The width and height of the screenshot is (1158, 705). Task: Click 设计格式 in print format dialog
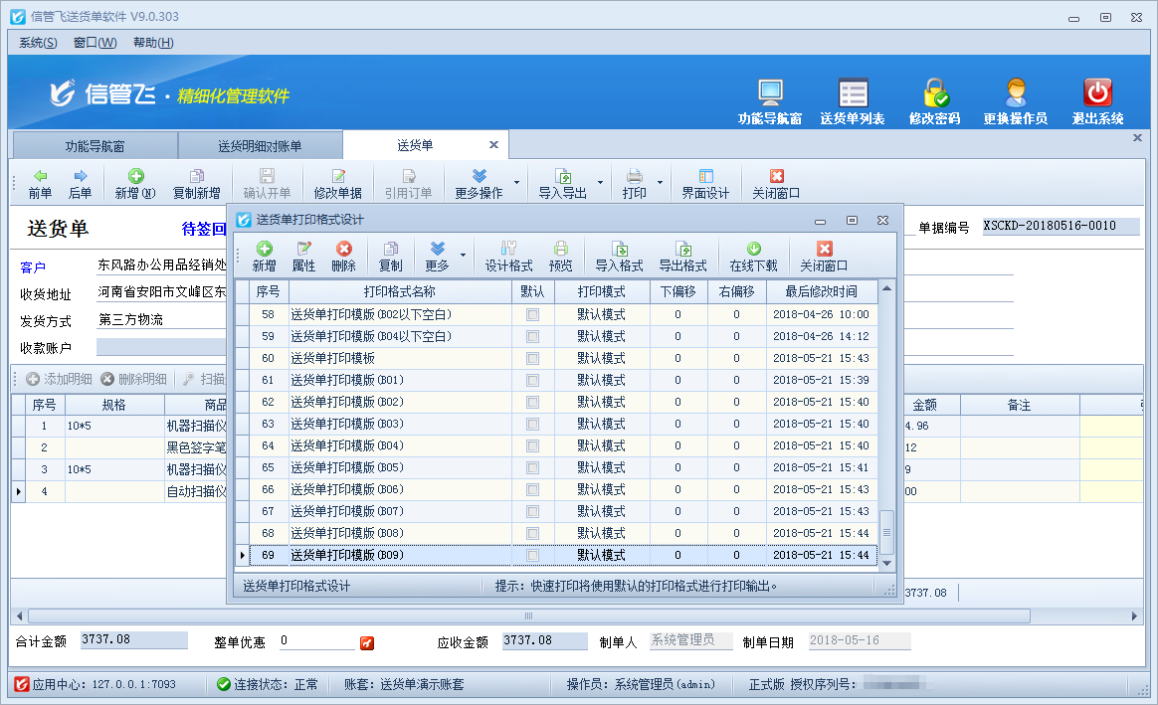tap(508, 257)
